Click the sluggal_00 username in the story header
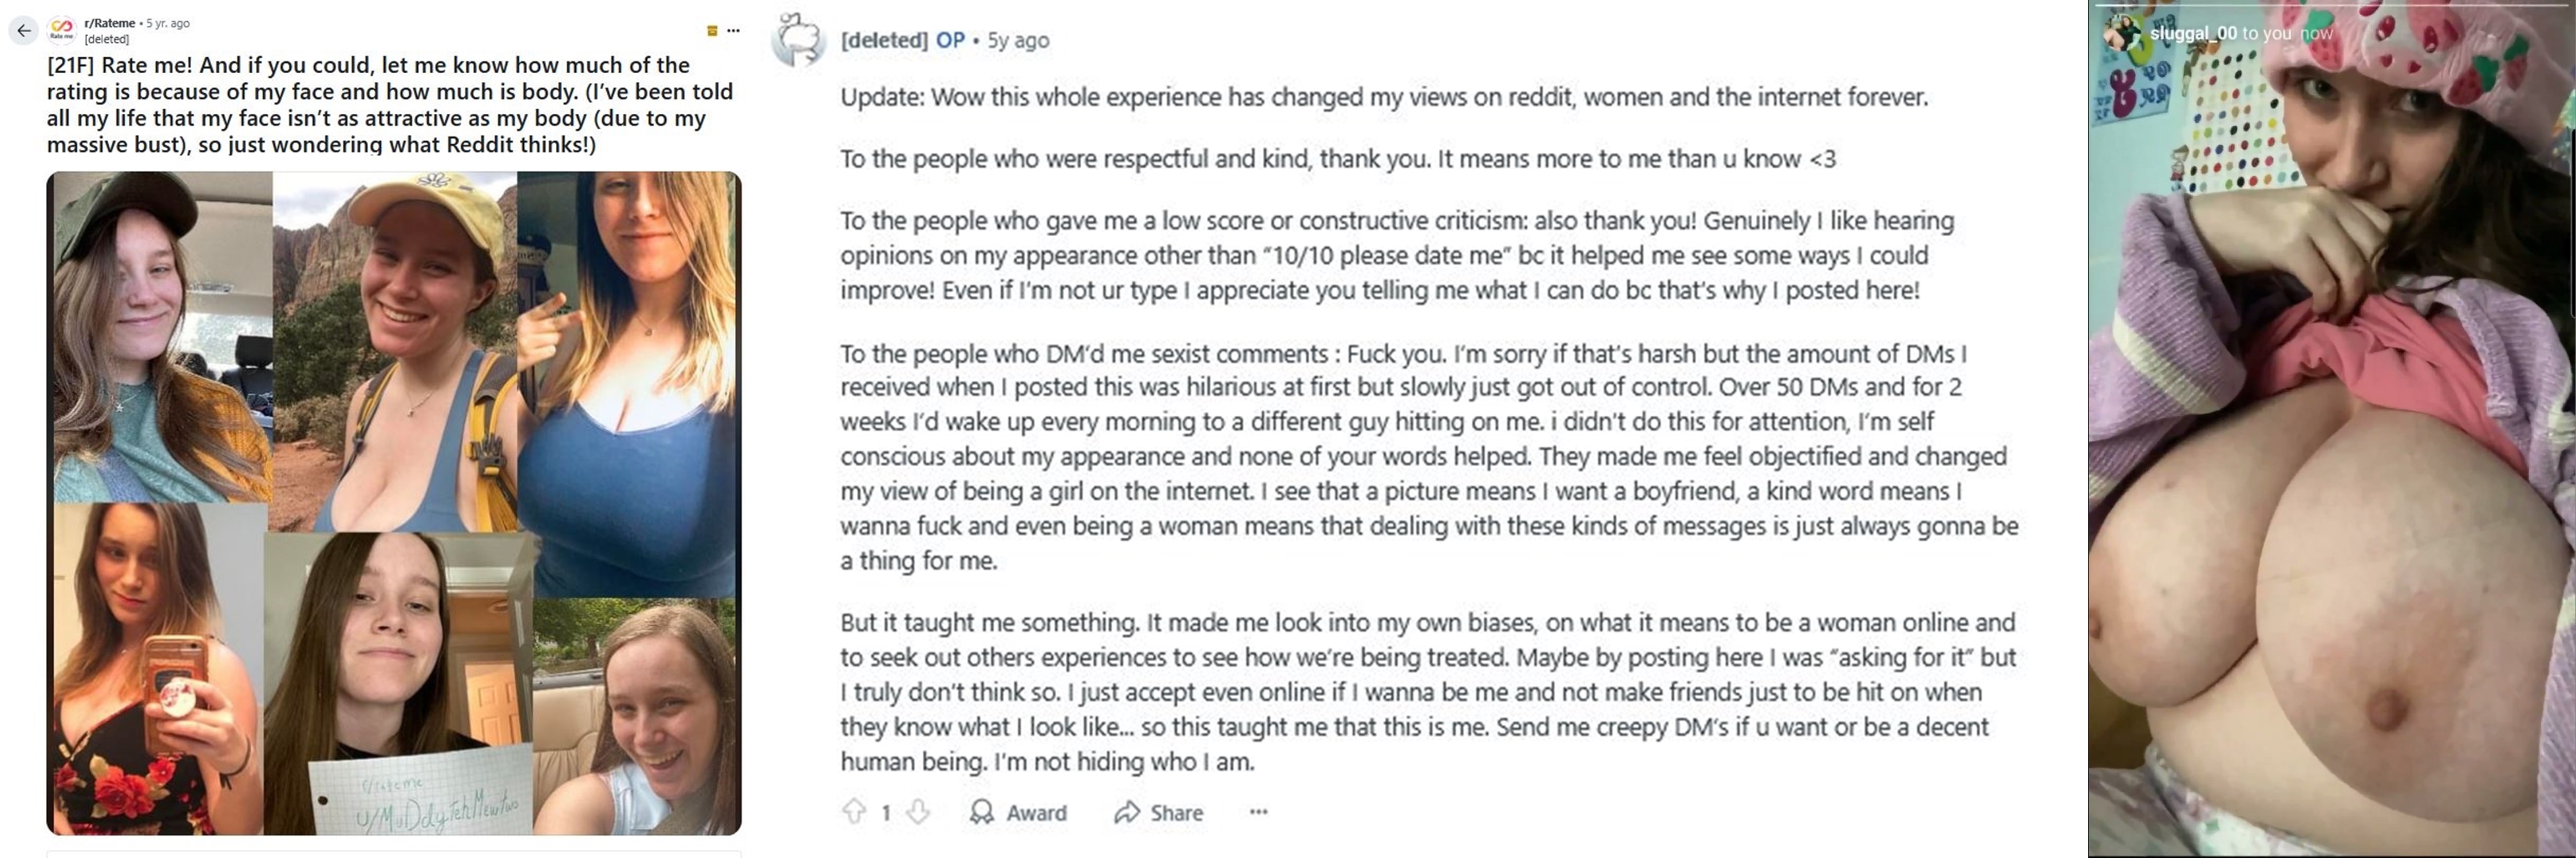Viewport: 2576px width, 858px height. 2193,33
